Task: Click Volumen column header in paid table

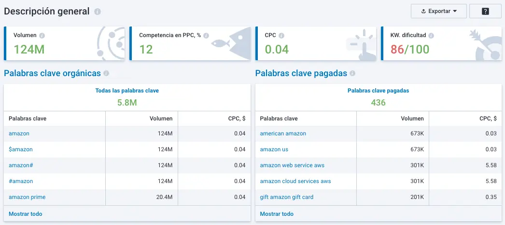Action: (412, 119)
